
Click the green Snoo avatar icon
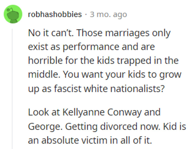13,14
